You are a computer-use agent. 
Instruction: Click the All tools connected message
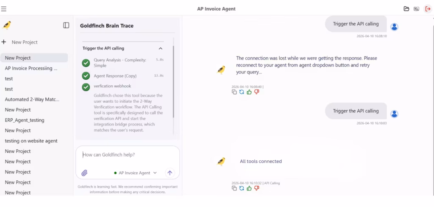261,161
